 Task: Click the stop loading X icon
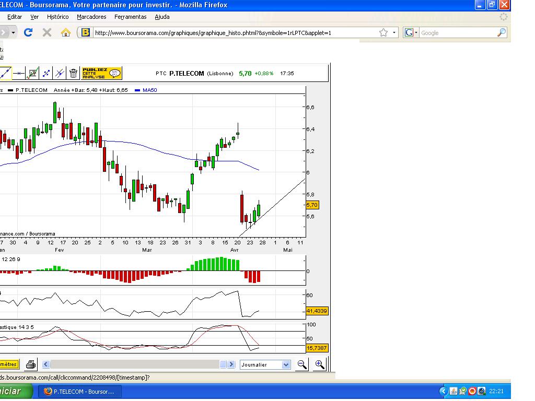46,32
